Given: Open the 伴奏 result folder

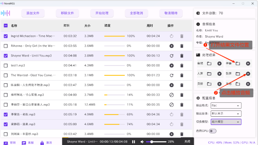Looking at the screenshot, I should click(238, 64).
